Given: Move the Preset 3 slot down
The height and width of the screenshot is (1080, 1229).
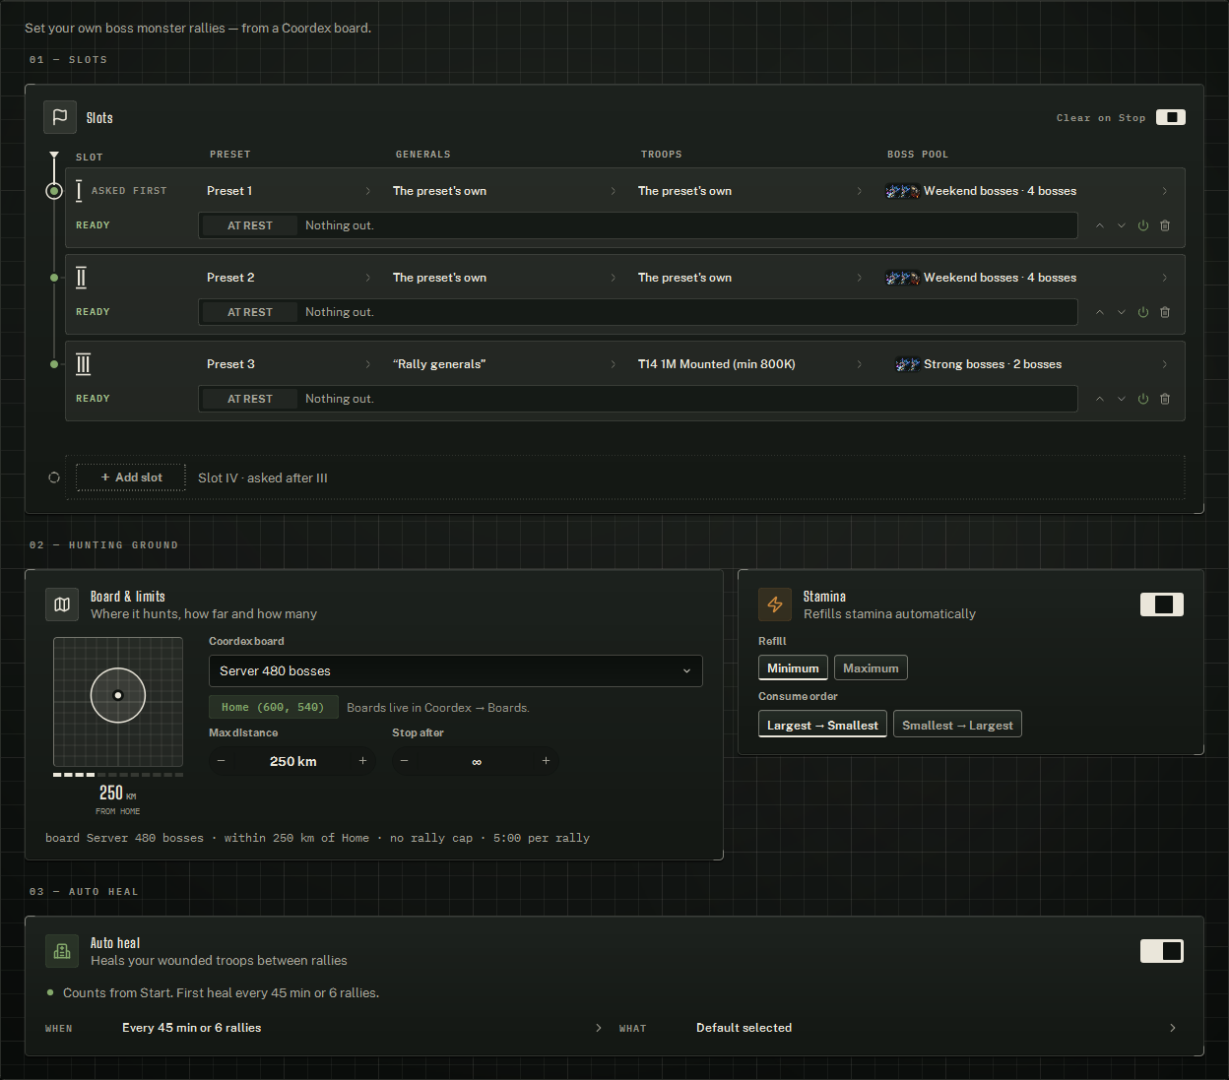Looking at the screenshot, I should (1122, 399).
